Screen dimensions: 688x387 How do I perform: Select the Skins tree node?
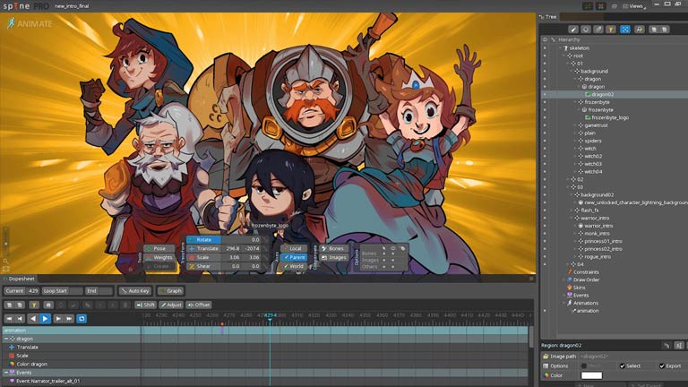(580, 288)
